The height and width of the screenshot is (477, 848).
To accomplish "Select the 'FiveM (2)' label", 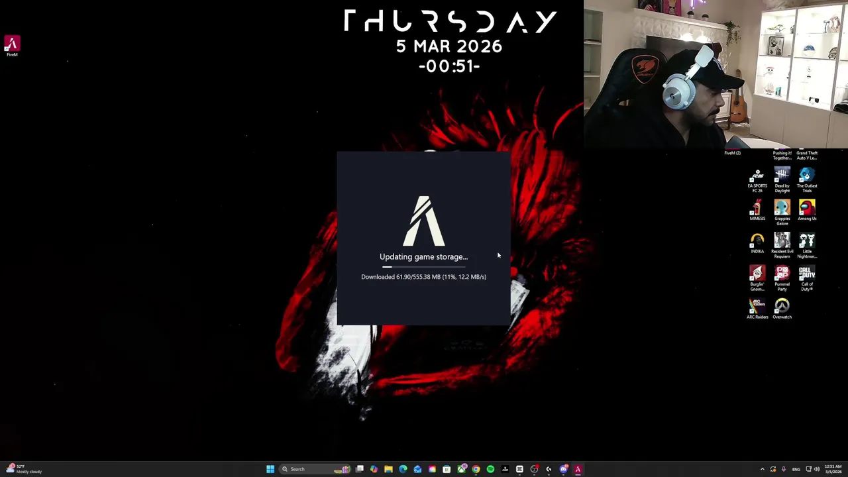I will point(732,153).
